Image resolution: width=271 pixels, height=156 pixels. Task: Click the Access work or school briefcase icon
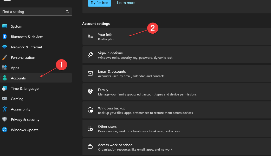tap(90, 146)
